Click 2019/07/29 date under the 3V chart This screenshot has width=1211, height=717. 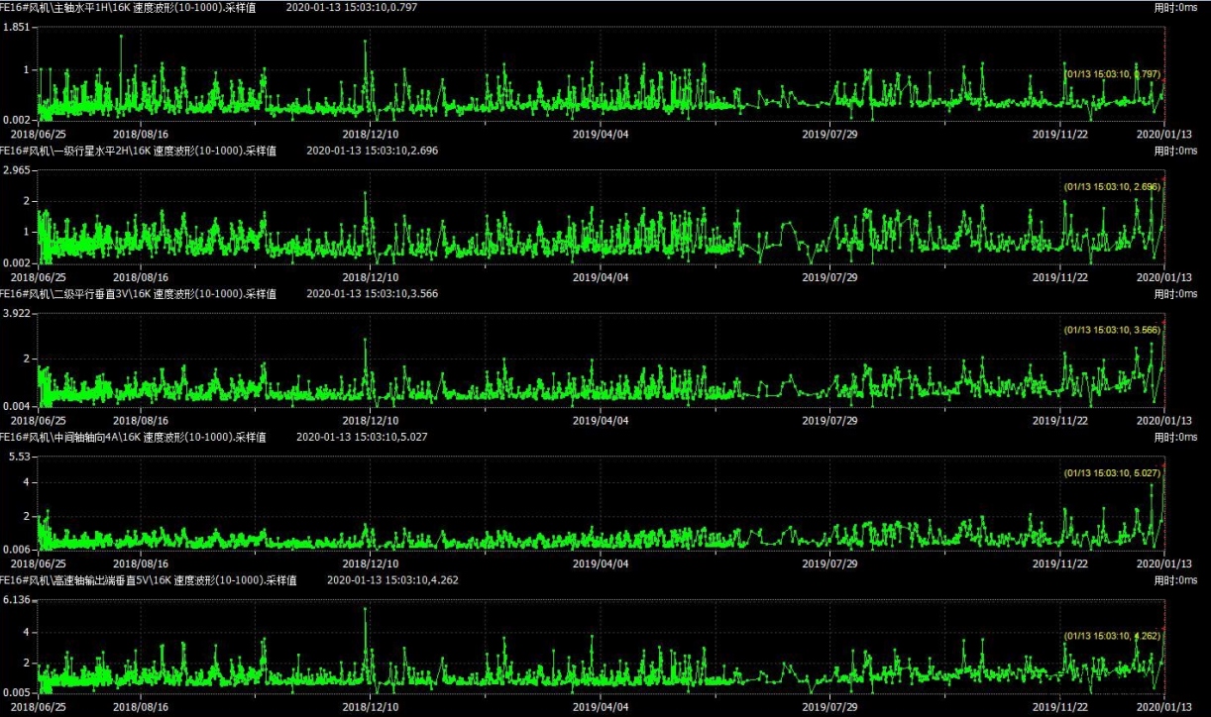click(829, 420)
